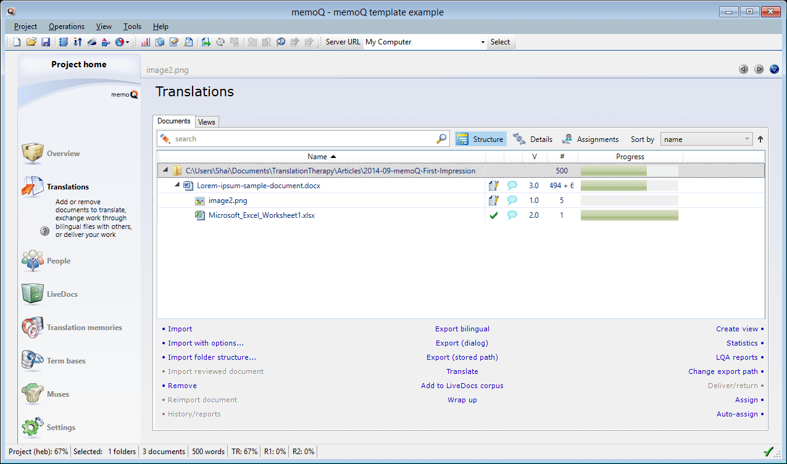
Task: Click the comment bubble for Lorem-ipsum-sample-document.docx
Action: (x=512, y=186)
